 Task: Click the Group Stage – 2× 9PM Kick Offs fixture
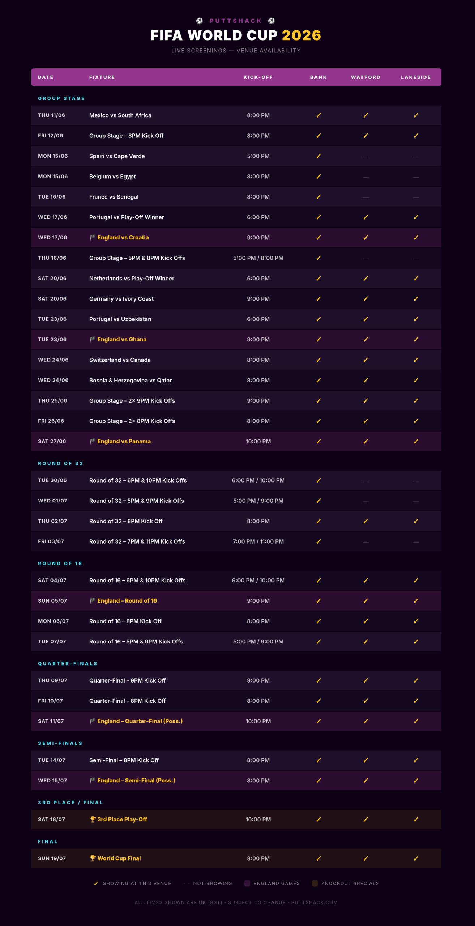pos(132,401)
